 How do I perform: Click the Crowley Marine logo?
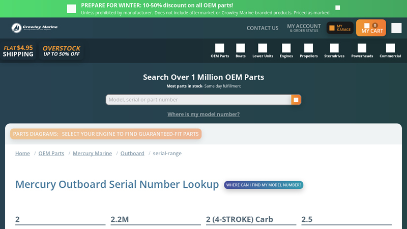[35, 28]
